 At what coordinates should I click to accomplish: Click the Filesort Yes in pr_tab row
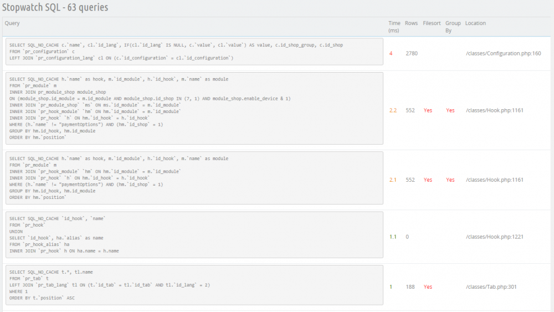428,287
